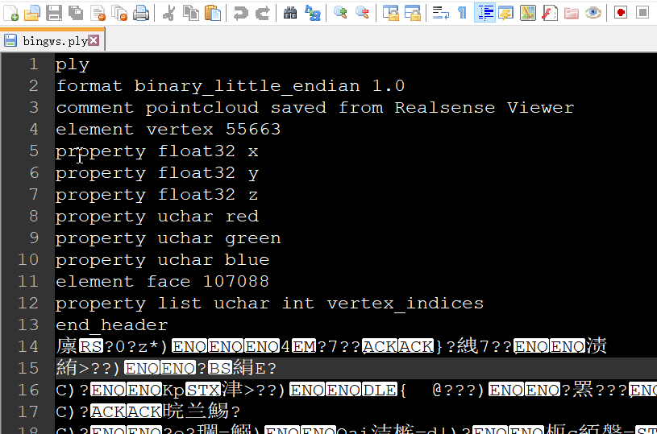The image size is (657, 434).
Task: Start macro recording with the red dot
Action: click(621, 13)
